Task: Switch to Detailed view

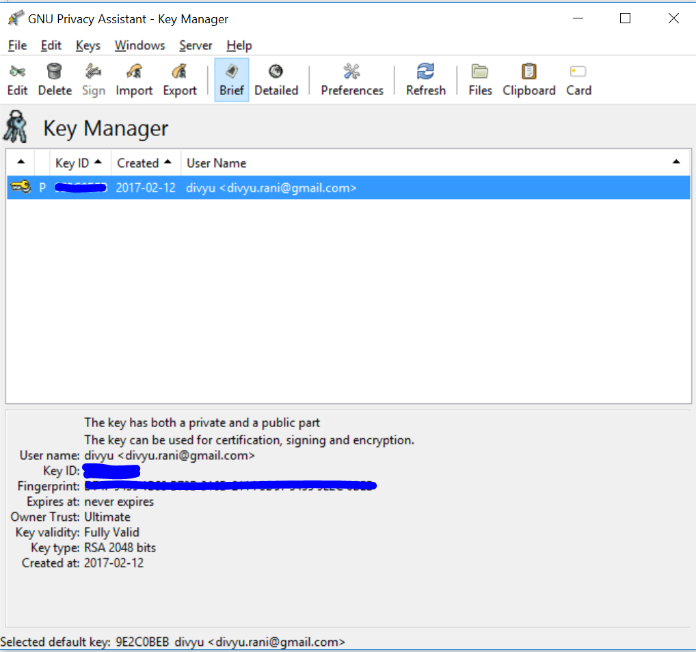Action: pos(276,80)
